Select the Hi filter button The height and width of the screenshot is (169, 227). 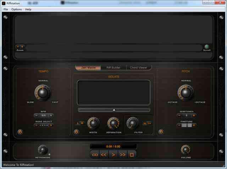click(x=145, y=123)
